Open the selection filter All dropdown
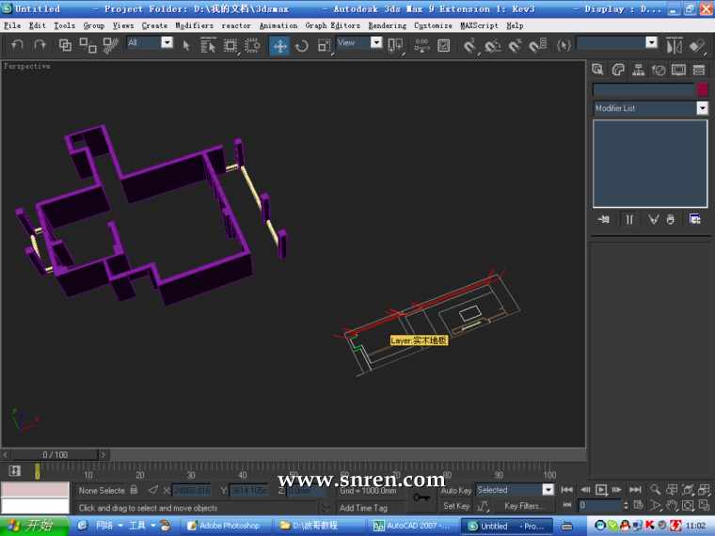Viewport: 715px width, 536px height. click(x=167, y=43)
